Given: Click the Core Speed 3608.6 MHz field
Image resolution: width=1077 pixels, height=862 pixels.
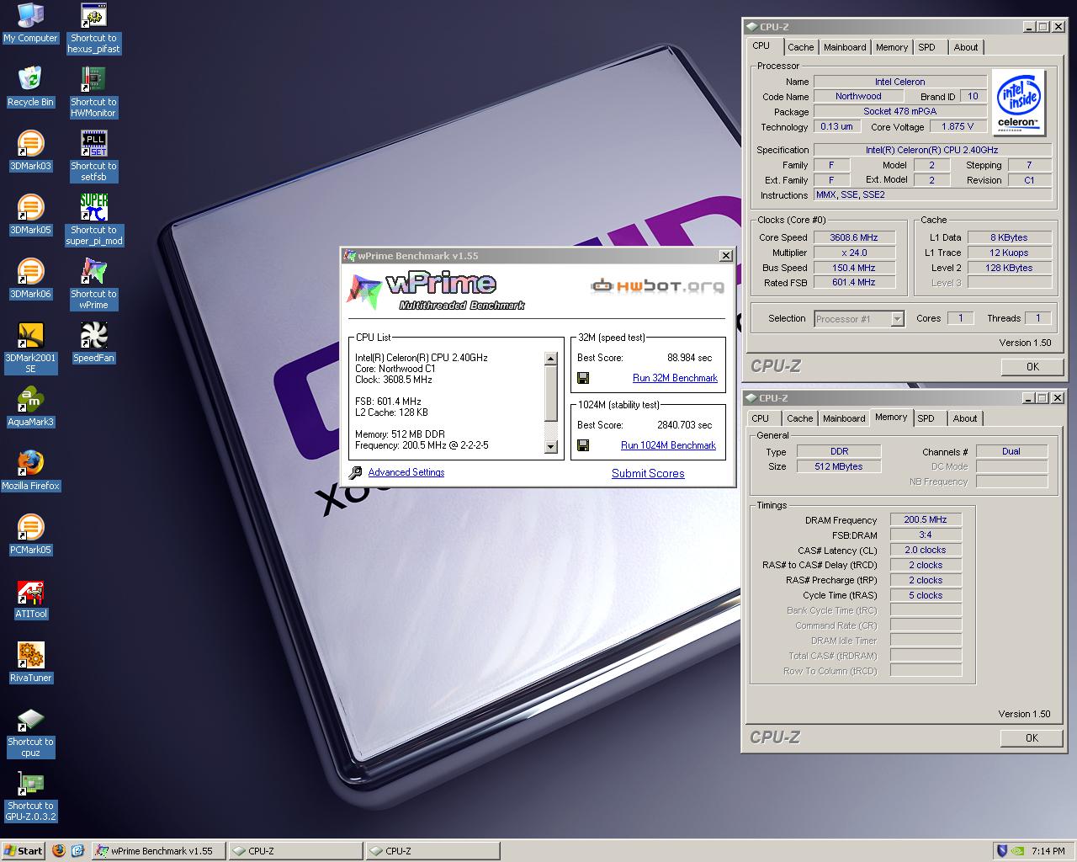Looking at the screenshot, I should [853, 237].
